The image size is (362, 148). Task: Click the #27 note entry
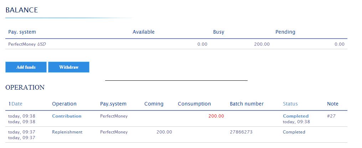click(x=331, y=116)
